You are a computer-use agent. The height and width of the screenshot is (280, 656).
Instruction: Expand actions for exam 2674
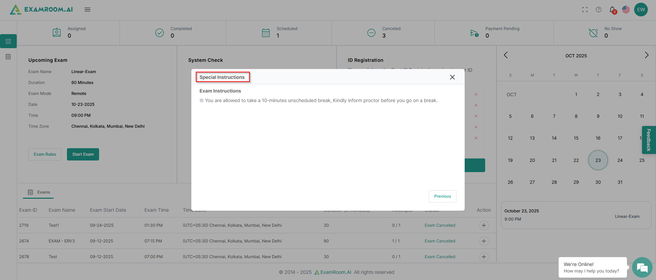coord(484,241)
